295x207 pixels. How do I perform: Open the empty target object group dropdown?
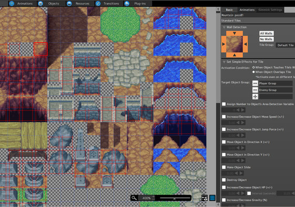pyautogui.click(x=276, y=97)
